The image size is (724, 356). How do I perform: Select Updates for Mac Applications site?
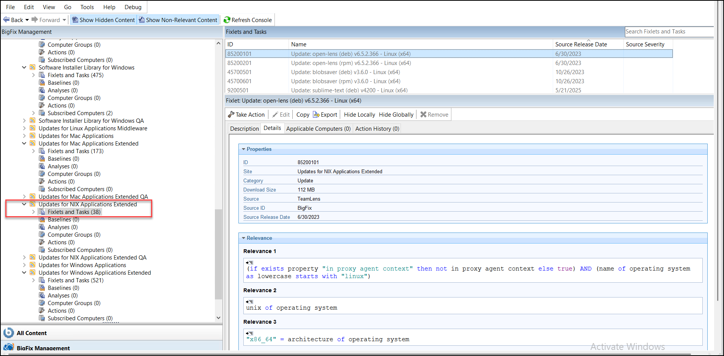point(76,136)
